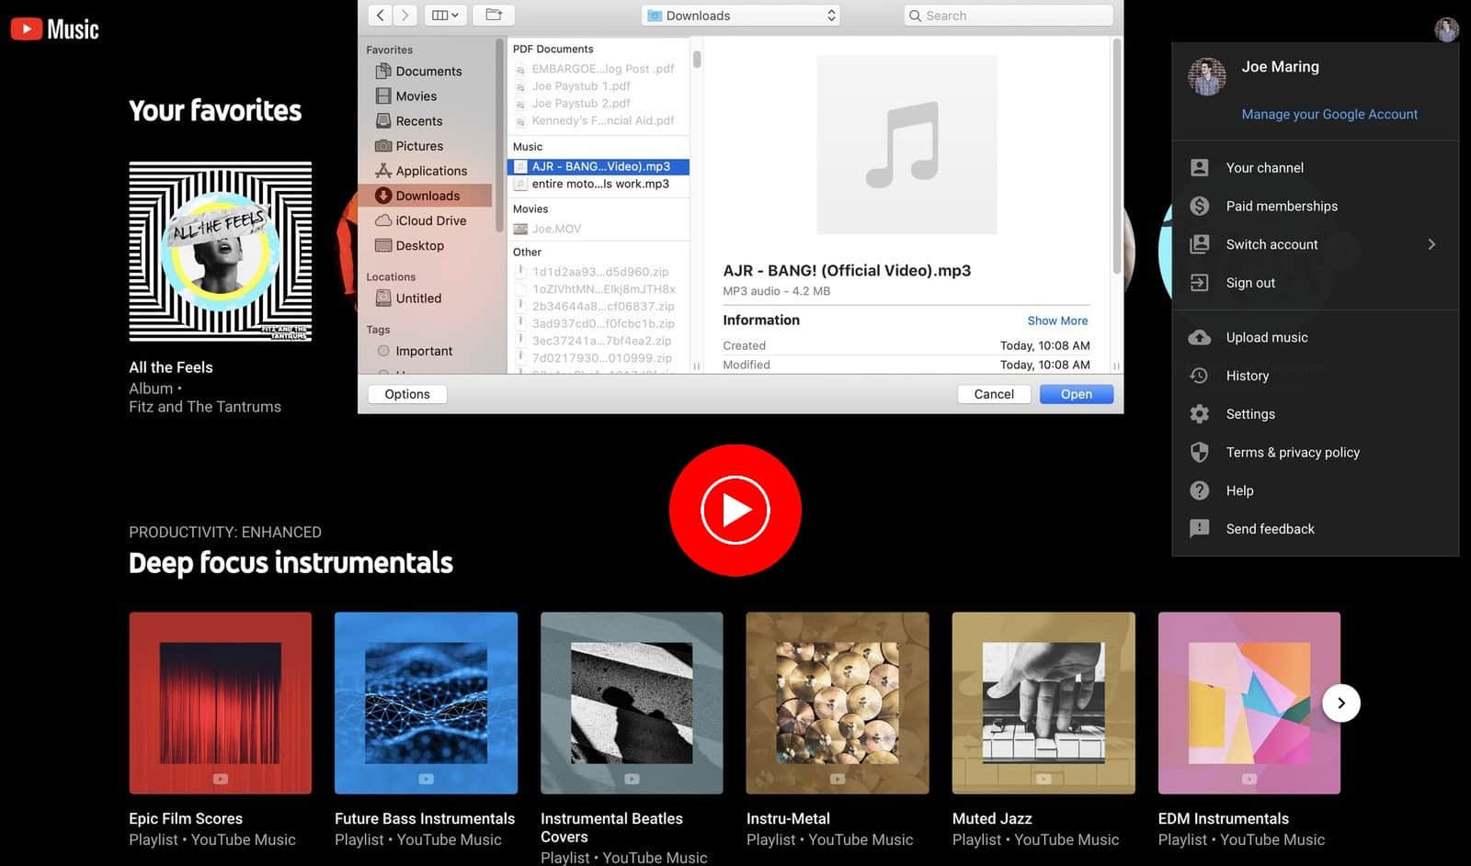1471x866 pixels.
Task: Open Movies in Favorites sidebar
Action: coord(416,96)
